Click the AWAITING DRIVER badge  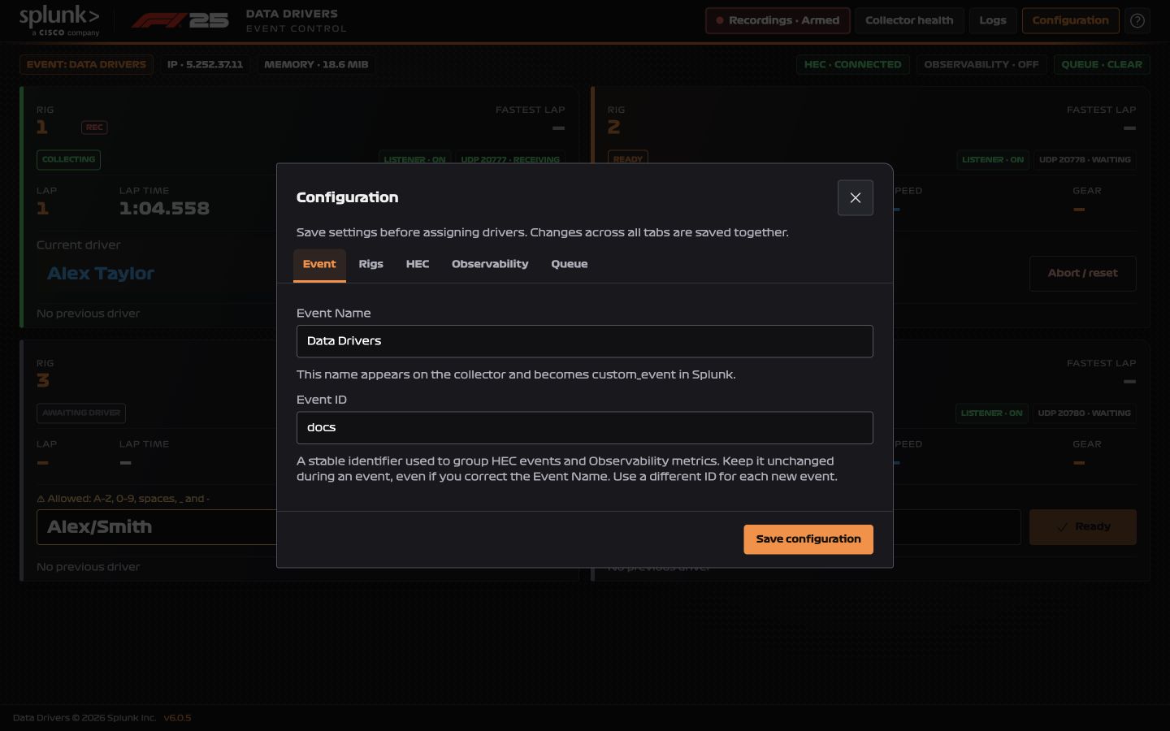point(81,413)
